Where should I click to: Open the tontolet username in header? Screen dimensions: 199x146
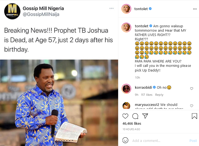[141, 9]
